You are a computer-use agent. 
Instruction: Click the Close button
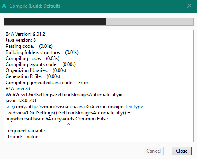[182, 151]
